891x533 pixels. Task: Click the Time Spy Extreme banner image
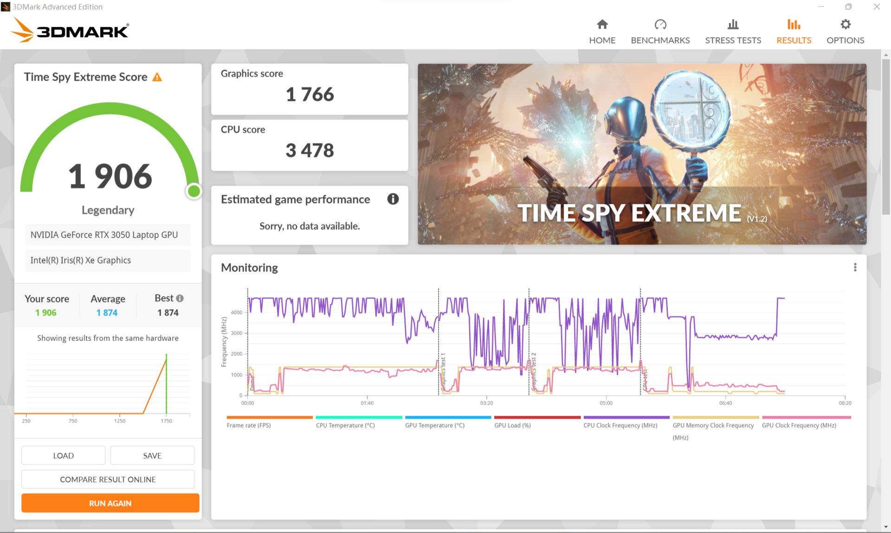click(642, 154)
